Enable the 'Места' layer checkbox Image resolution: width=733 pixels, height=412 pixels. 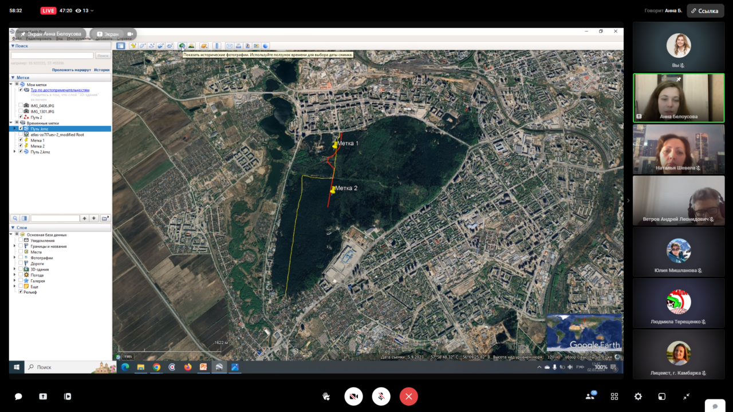point(21,252)
